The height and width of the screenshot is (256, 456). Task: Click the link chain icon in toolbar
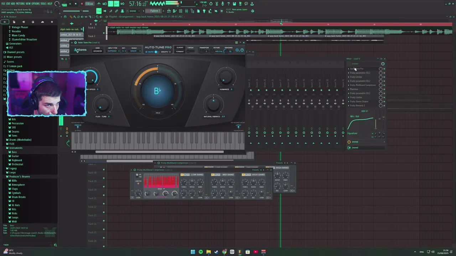pyautogui.click(x=117, y=11)
